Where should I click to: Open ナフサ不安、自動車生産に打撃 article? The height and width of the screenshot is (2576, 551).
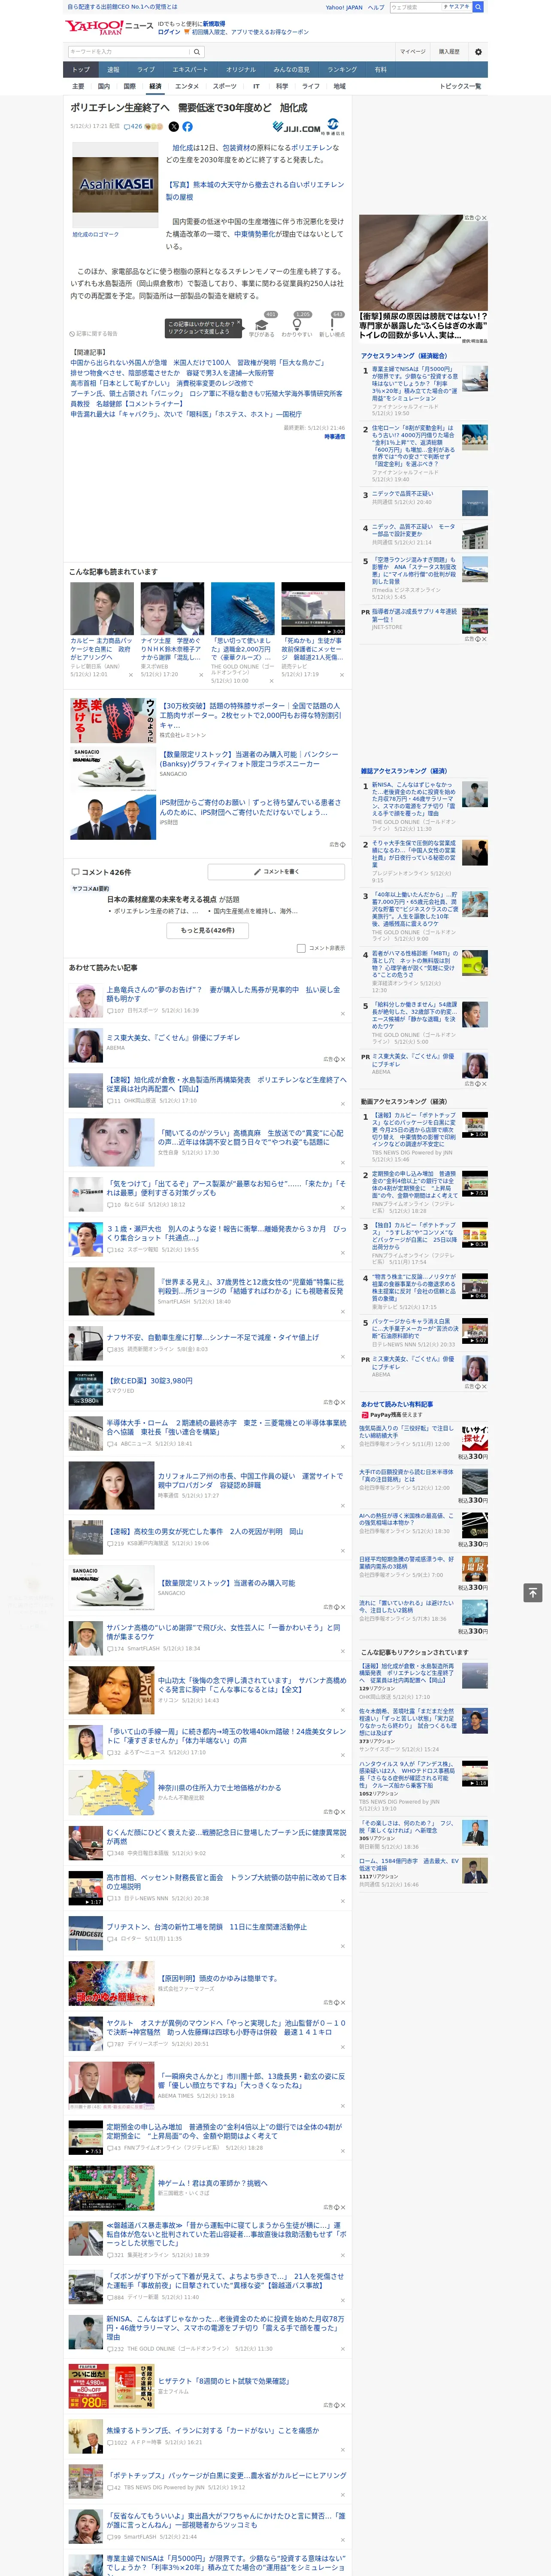tap(212, 1337)
